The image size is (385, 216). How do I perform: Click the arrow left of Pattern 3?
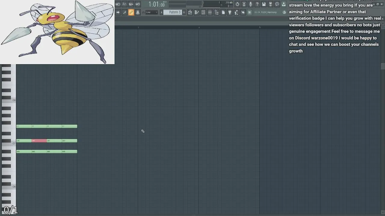coord(161,12)
